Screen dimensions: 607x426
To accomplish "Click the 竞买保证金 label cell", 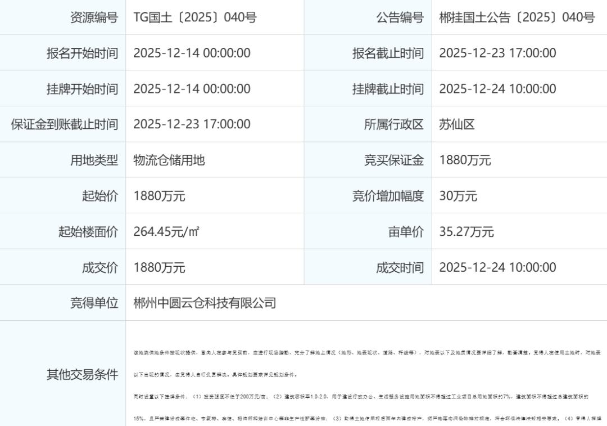I will click(393, 160).
